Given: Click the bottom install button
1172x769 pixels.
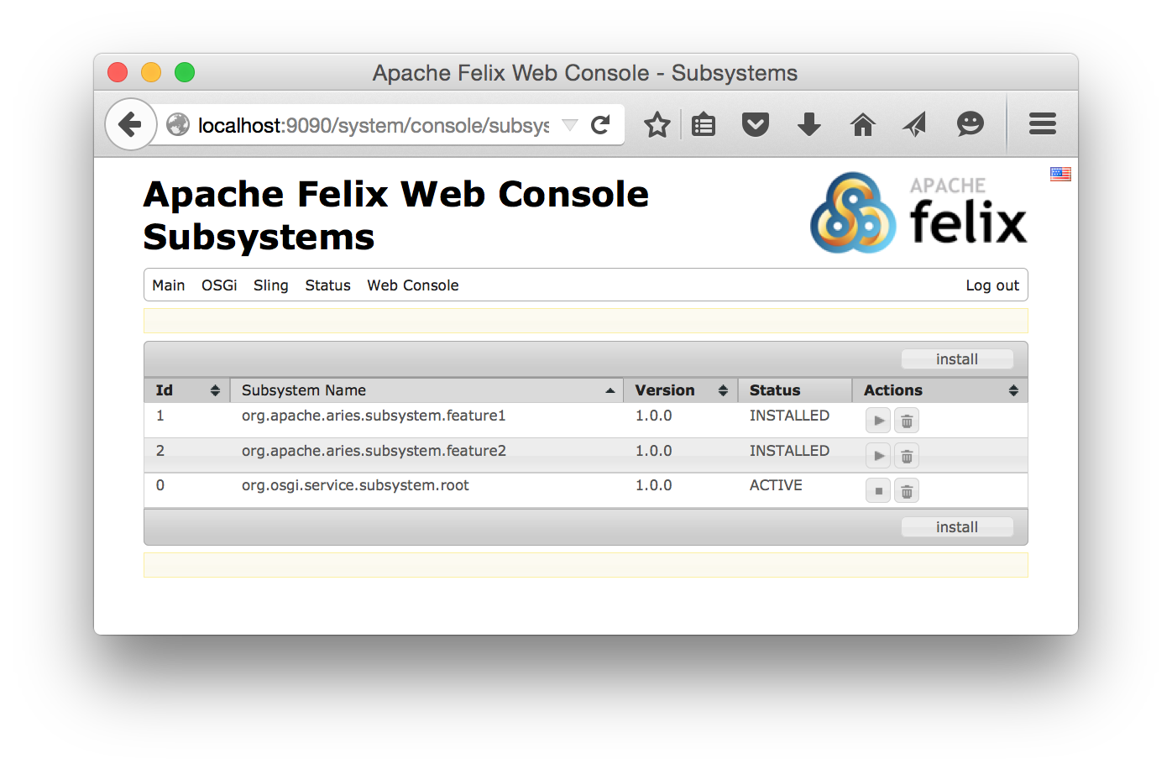Looking at the screenshot, I should pos(957,527).
